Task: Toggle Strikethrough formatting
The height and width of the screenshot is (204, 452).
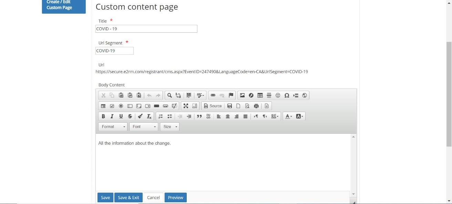Action: coord(130,116)
